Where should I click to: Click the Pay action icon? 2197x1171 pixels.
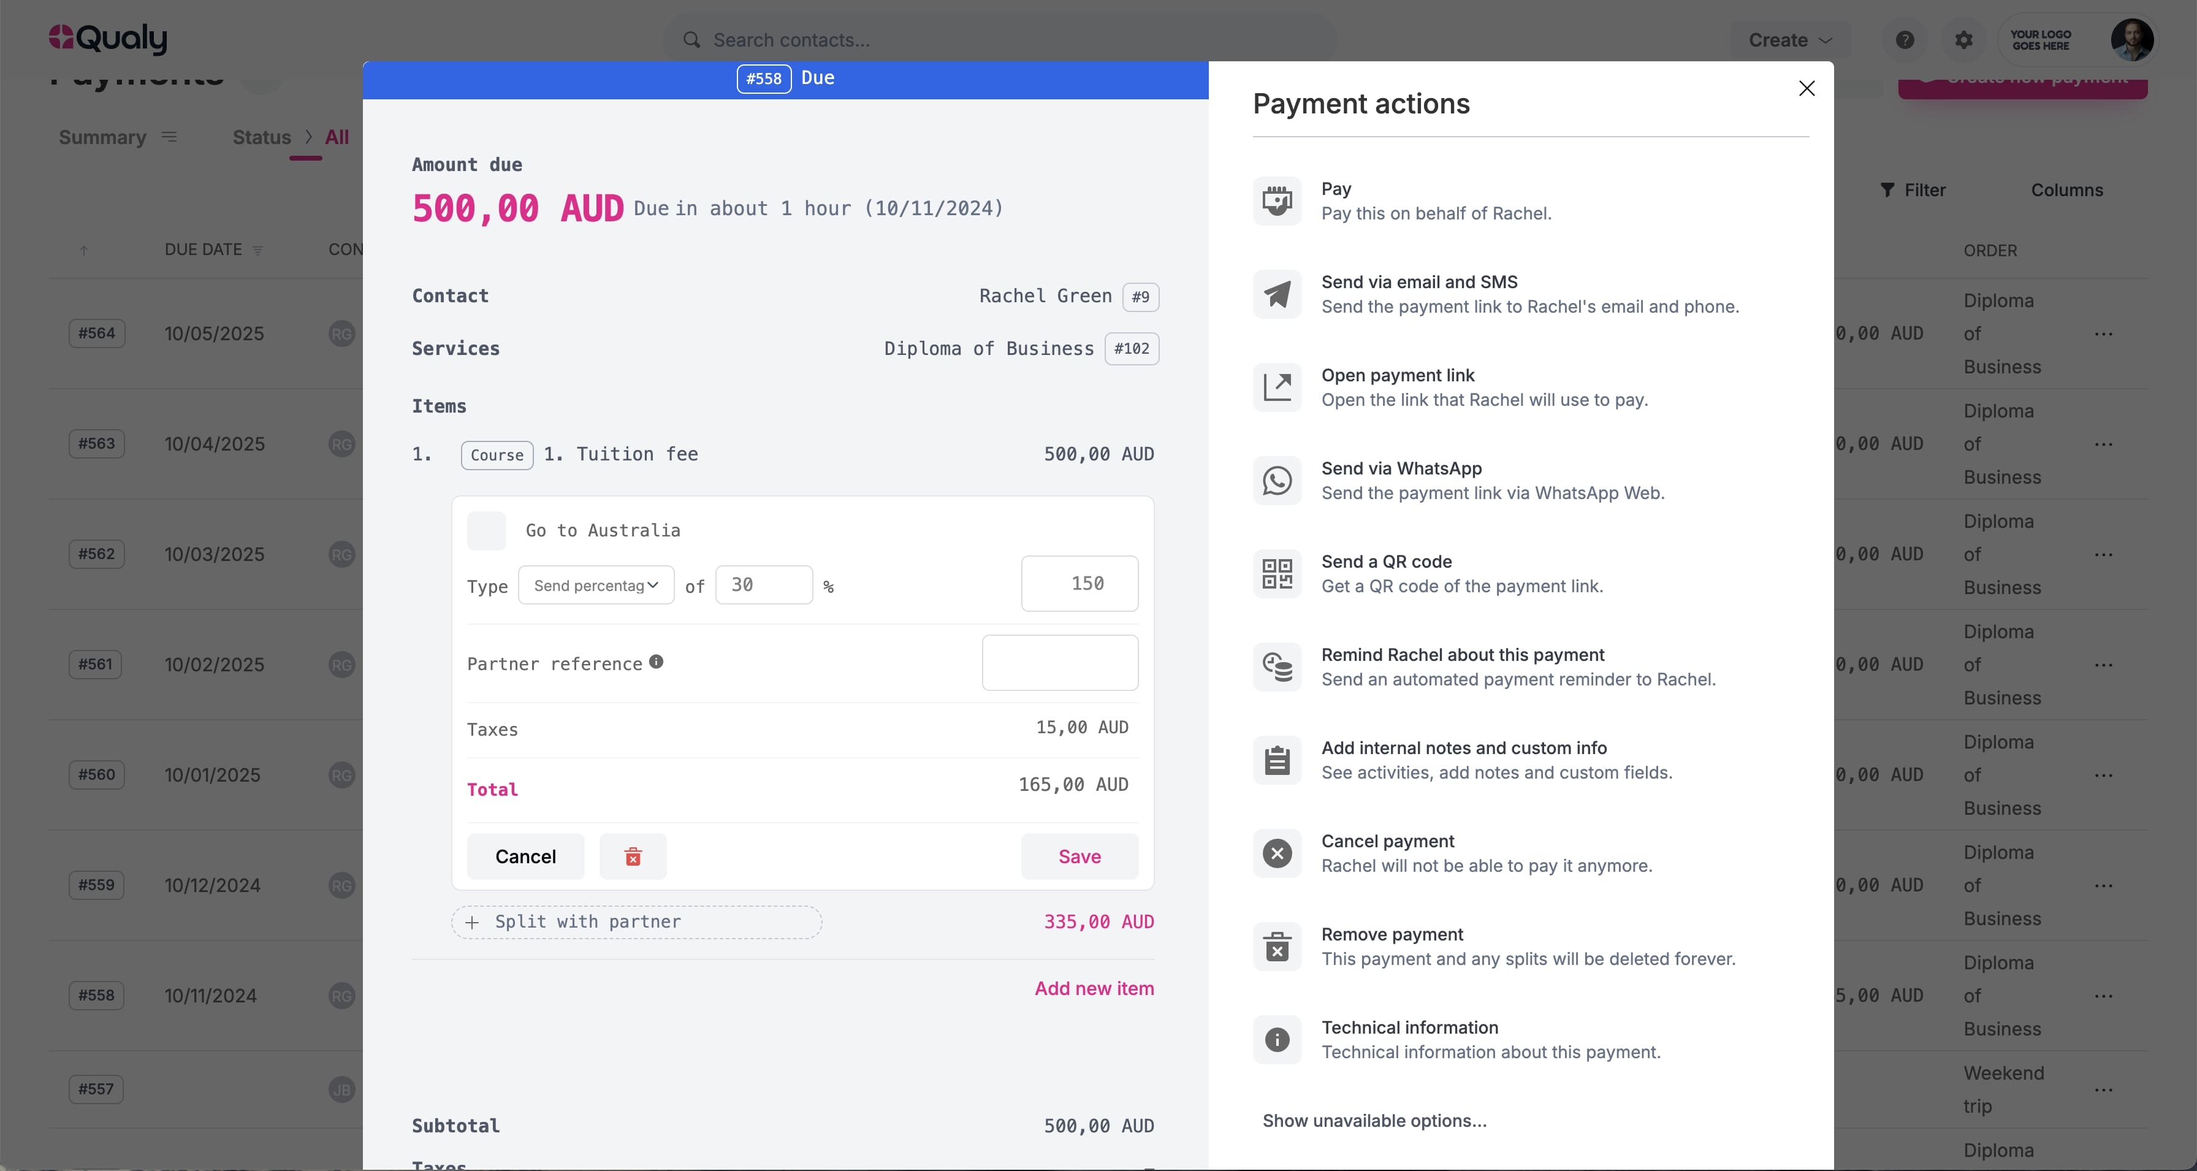point(1277,200)
